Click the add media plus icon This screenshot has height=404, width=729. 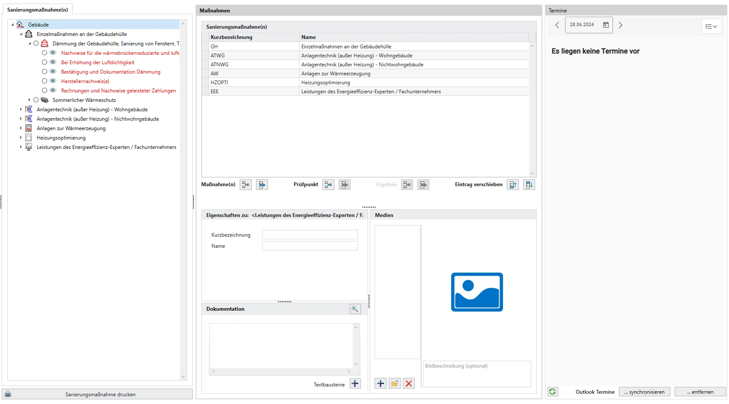[381, 383]
